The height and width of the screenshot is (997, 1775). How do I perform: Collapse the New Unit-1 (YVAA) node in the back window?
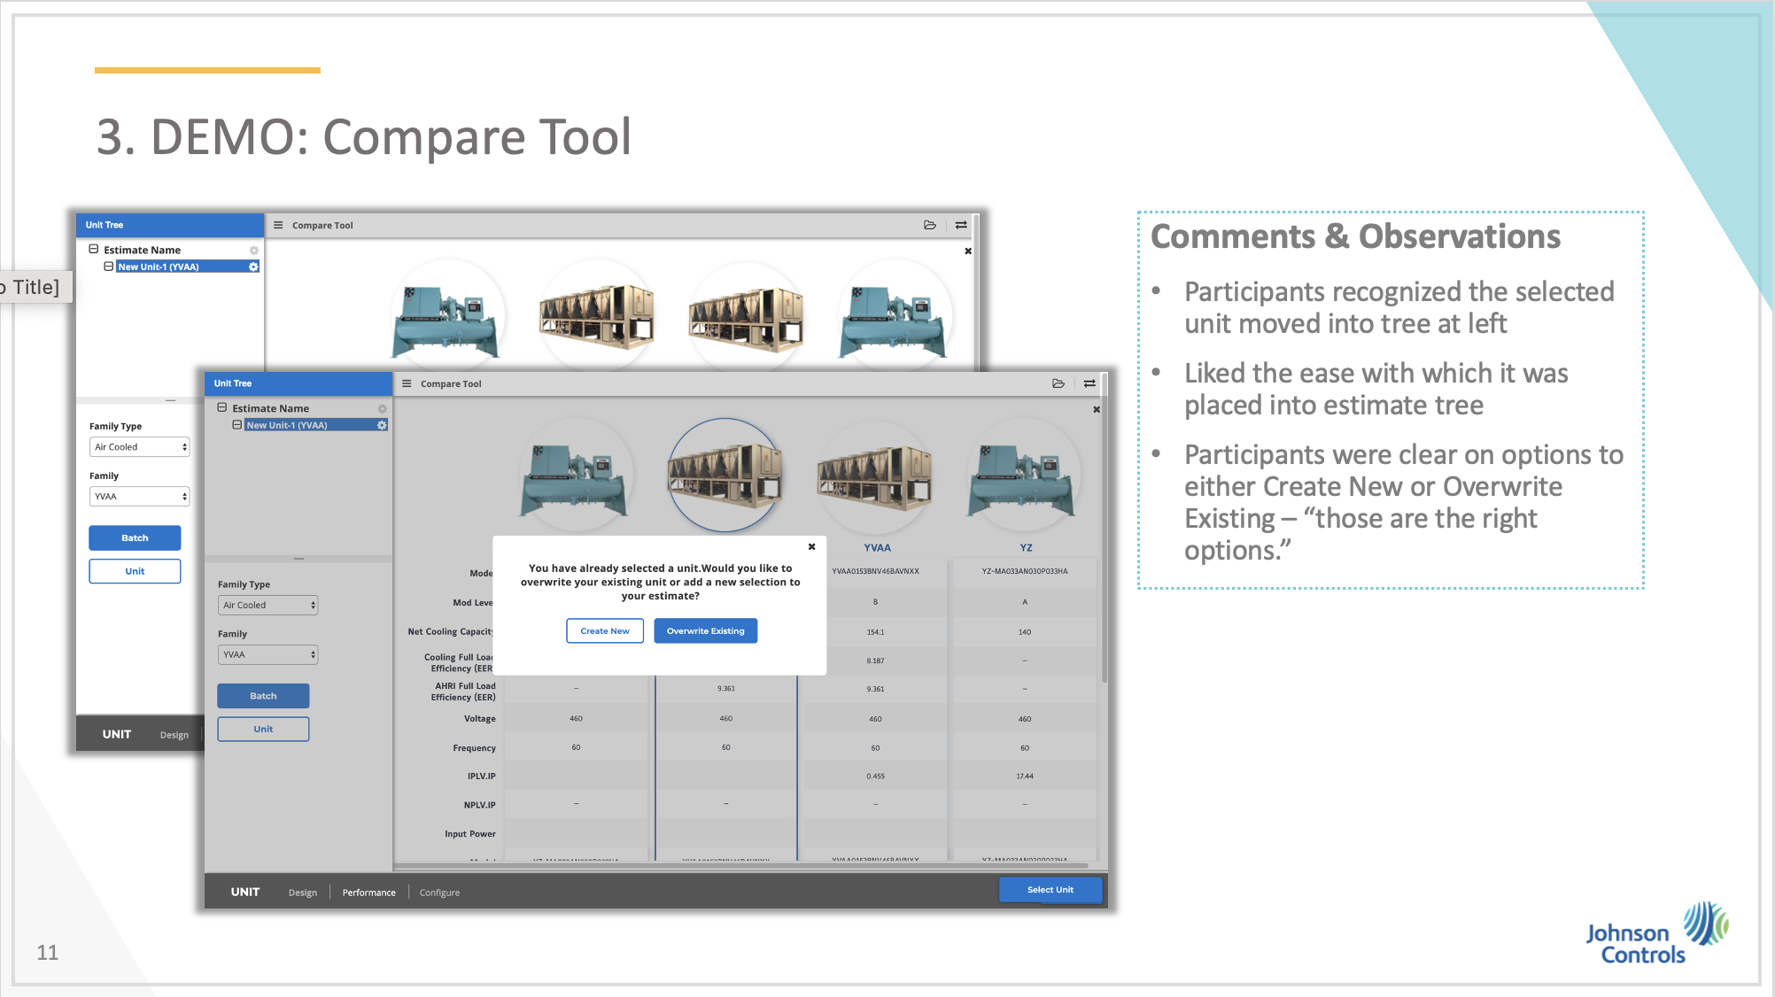pos(109,267)
